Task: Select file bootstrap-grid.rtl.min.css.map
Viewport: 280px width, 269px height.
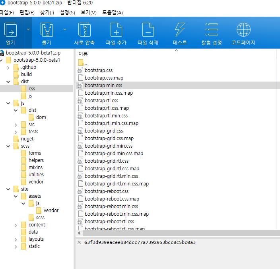Action: [117, 184]
